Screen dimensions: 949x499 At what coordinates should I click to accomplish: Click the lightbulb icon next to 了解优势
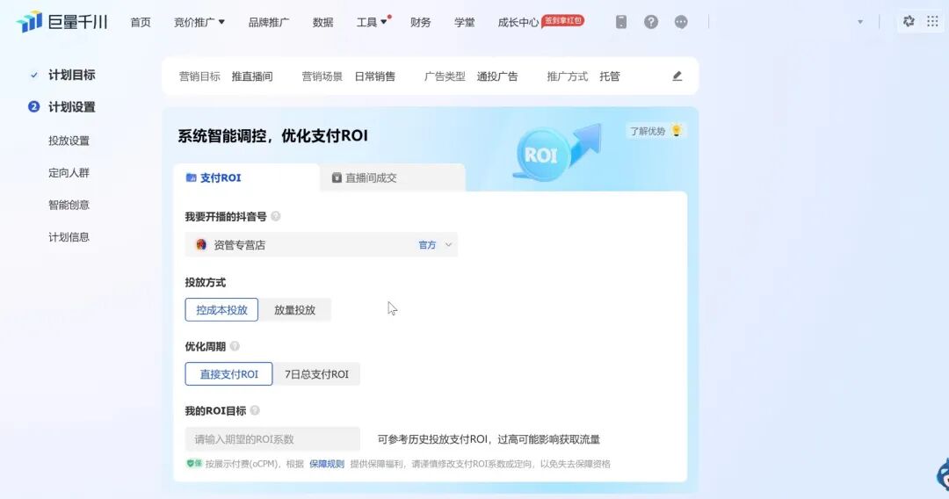point(676,130)
